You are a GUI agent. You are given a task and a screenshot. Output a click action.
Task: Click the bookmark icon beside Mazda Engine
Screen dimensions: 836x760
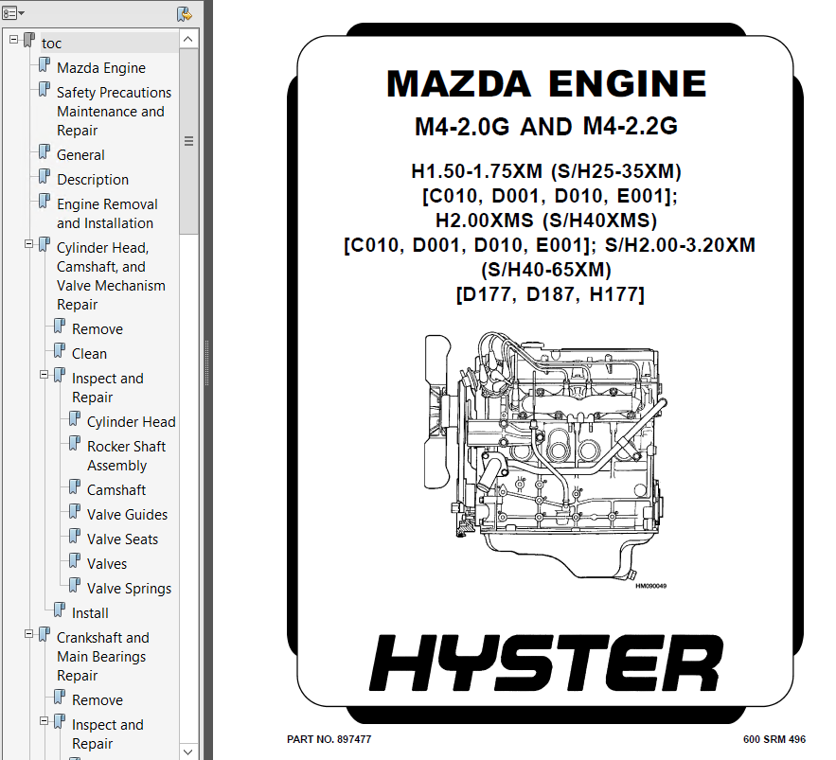[x=44, y=65]
